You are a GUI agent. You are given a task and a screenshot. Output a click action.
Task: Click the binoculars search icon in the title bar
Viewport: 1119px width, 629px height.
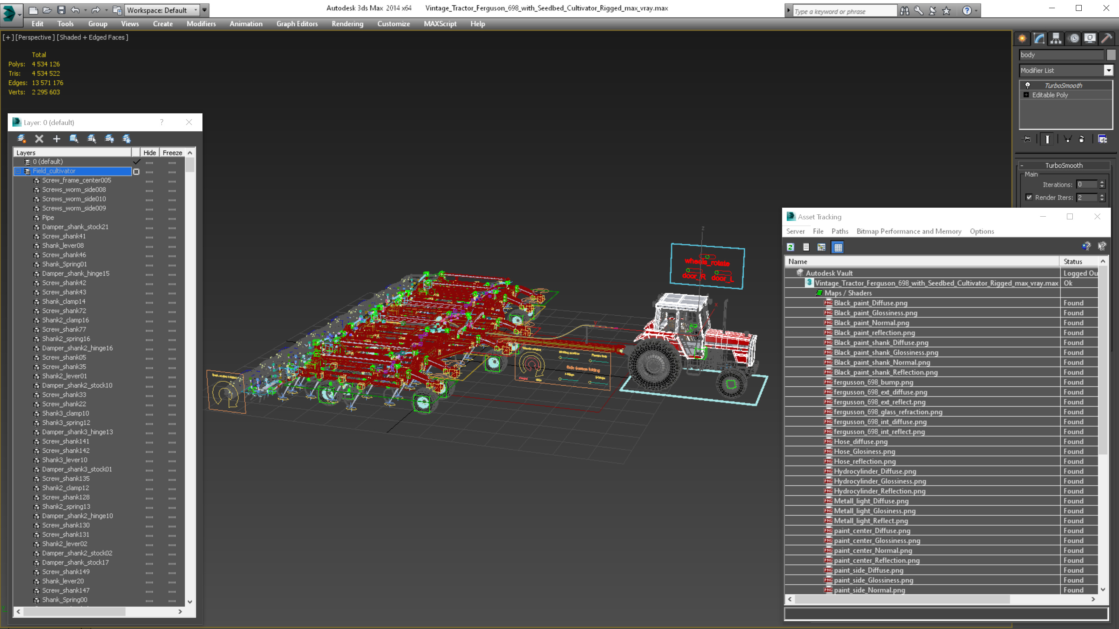tap(905, 11)
